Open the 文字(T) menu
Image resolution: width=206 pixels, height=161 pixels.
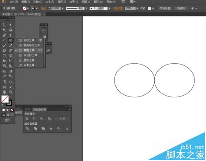pyautogui.click(x=50, y=2)
